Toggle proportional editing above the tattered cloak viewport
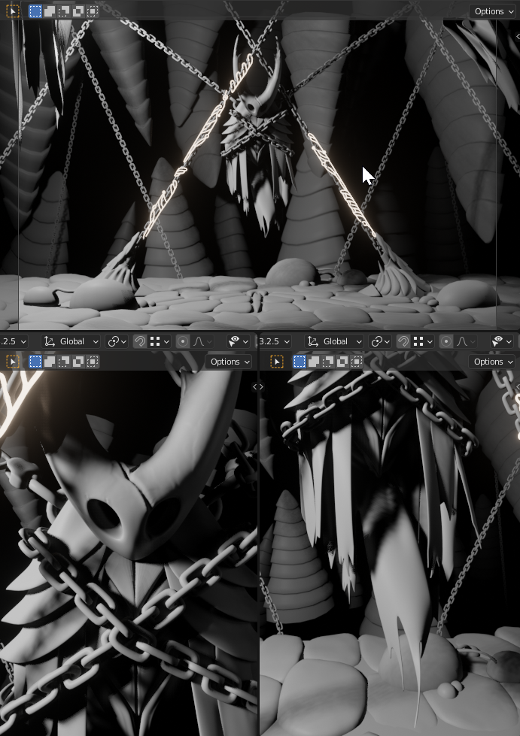Viewport: 520px width, 736px height. pyautogui.click(x=446, y=341)
